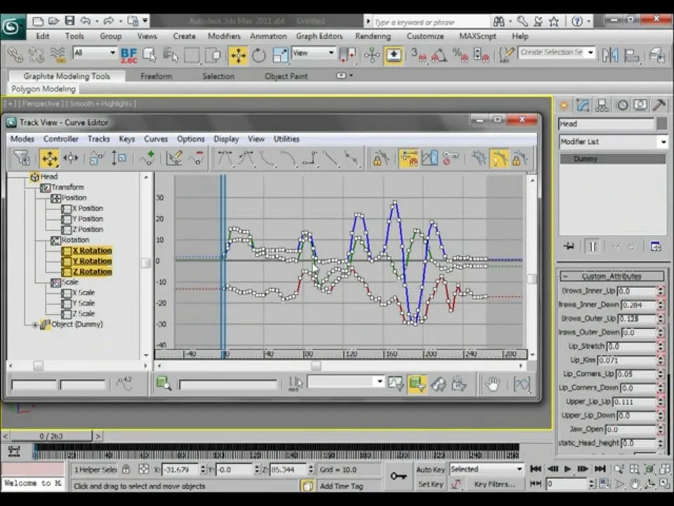Select the Add Keys tool in Curve Editor
674x506 pixels.
(x=147, y=158)
